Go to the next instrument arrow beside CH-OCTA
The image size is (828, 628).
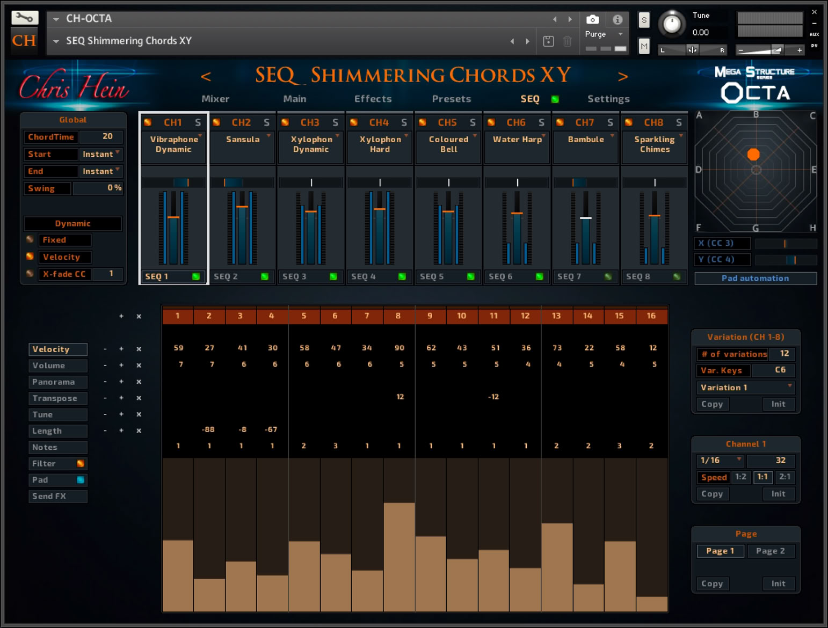570,19
